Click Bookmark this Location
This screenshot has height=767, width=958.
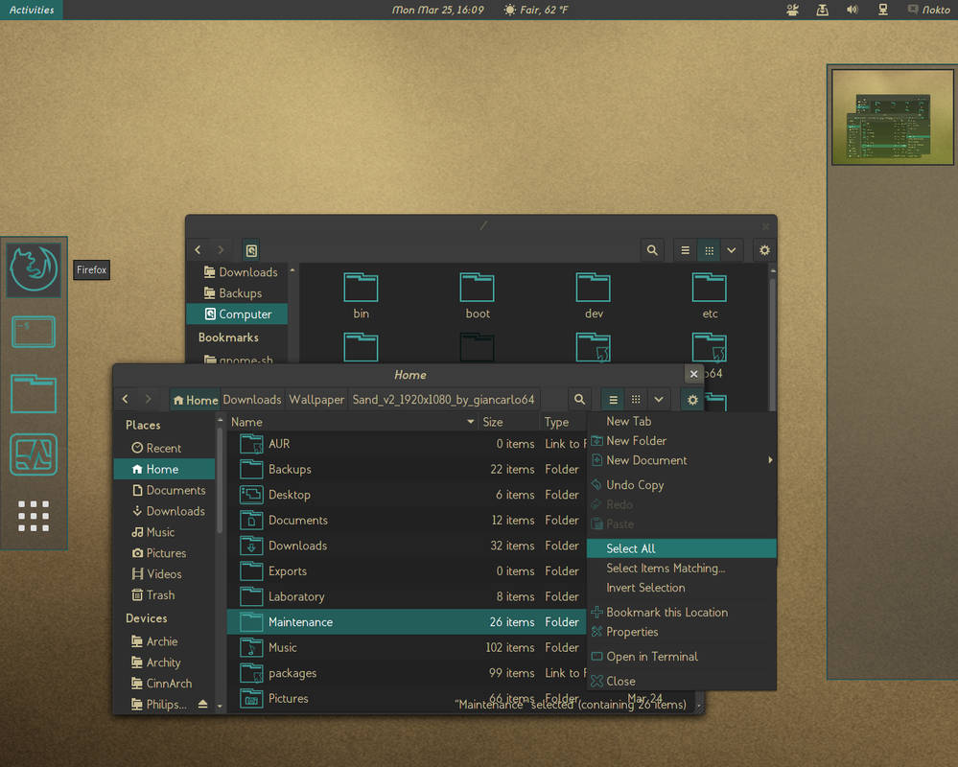point(681,612)
